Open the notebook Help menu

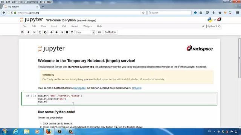(99, 26)
